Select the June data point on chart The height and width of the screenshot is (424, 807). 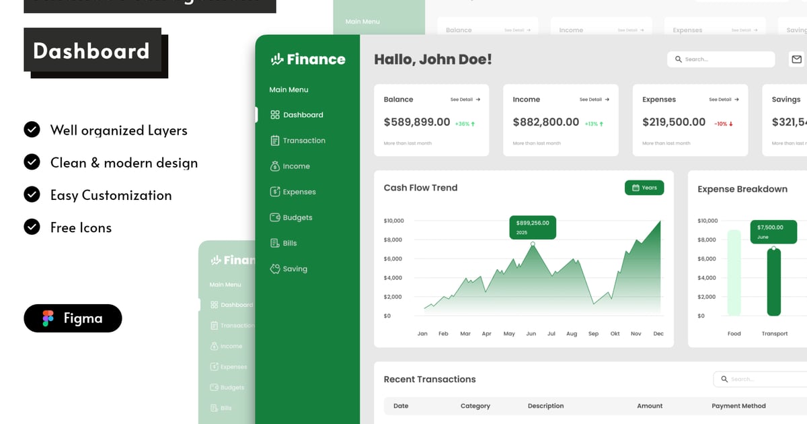[x=533, y=244]
